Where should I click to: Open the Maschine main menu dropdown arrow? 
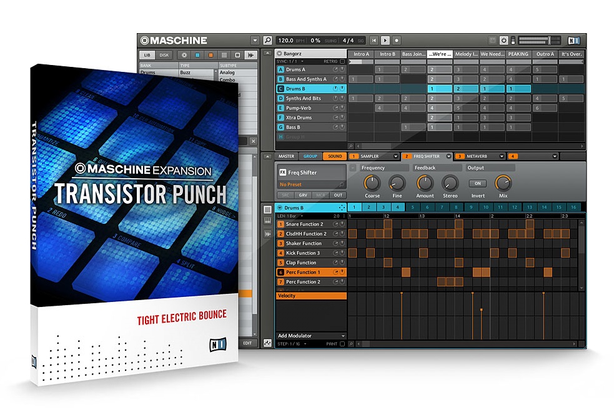point(255,41)
